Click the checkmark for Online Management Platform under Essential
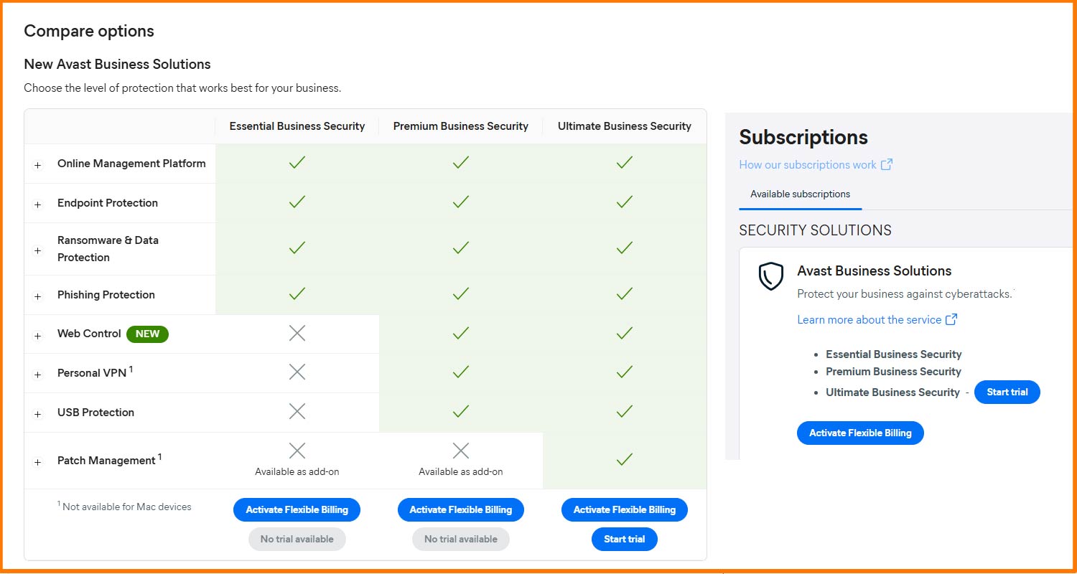The height and width of the screenshot is (574, 1077). point(297,162)
